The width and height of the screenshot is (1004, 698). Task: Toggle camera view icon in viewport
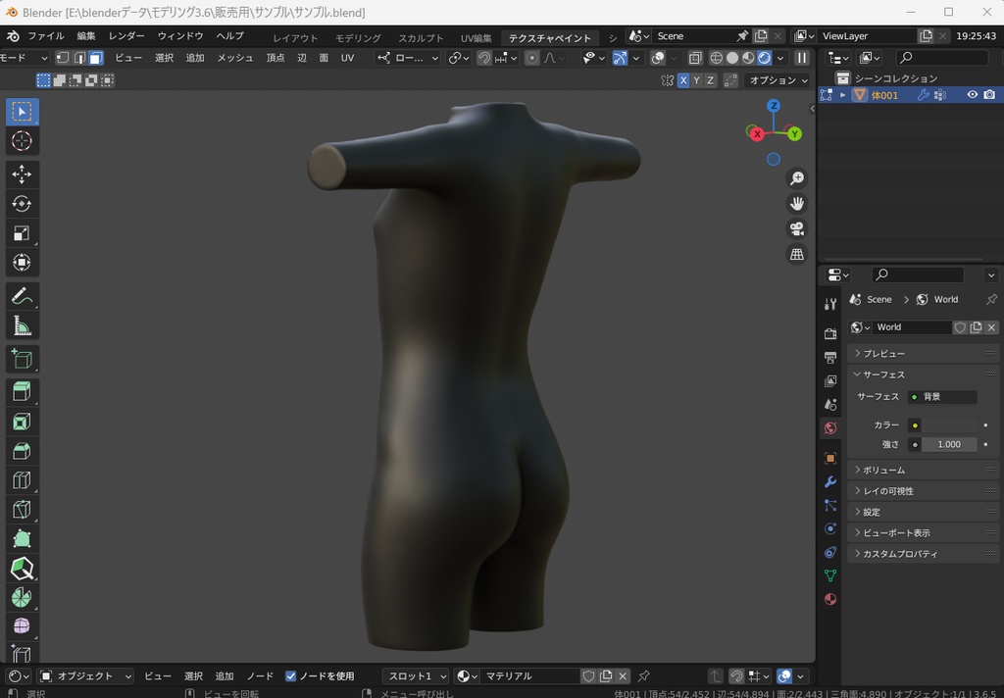point(797,229)
